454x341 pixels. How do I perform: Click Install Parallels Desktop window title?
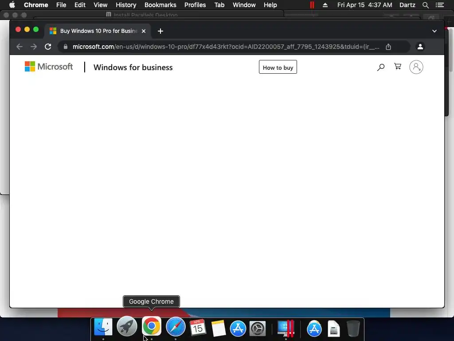[145, 15]
